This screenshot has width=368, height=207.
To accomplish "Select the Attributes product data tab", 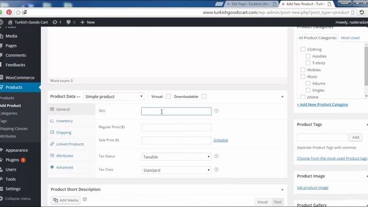I will (x=71, y=156).
